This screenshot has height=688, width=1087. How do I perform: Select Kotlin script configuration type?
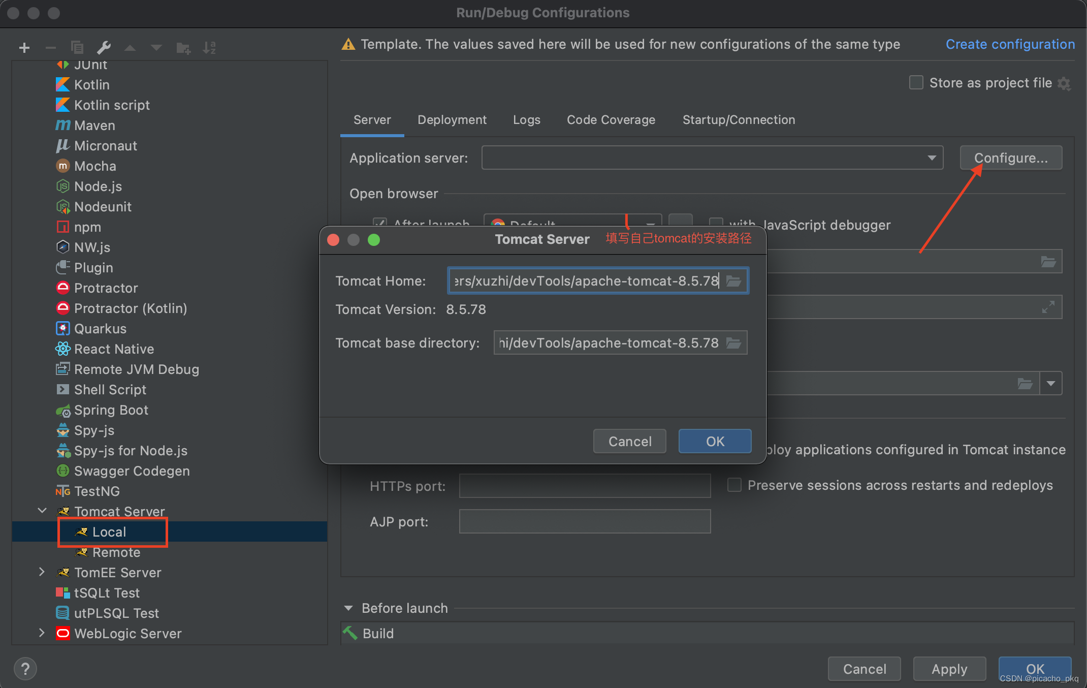[x=112, y=105]
